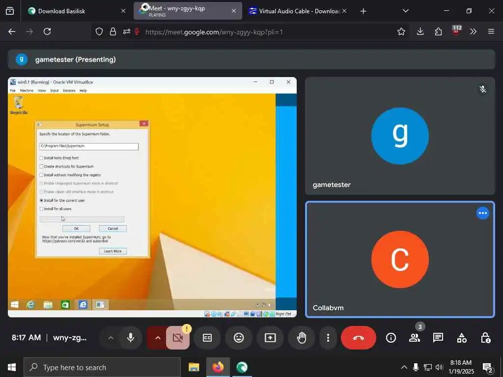Show hidden system tray icons
Image resolution: width=503 pixels, height=377 pixels.
point(404,367)
